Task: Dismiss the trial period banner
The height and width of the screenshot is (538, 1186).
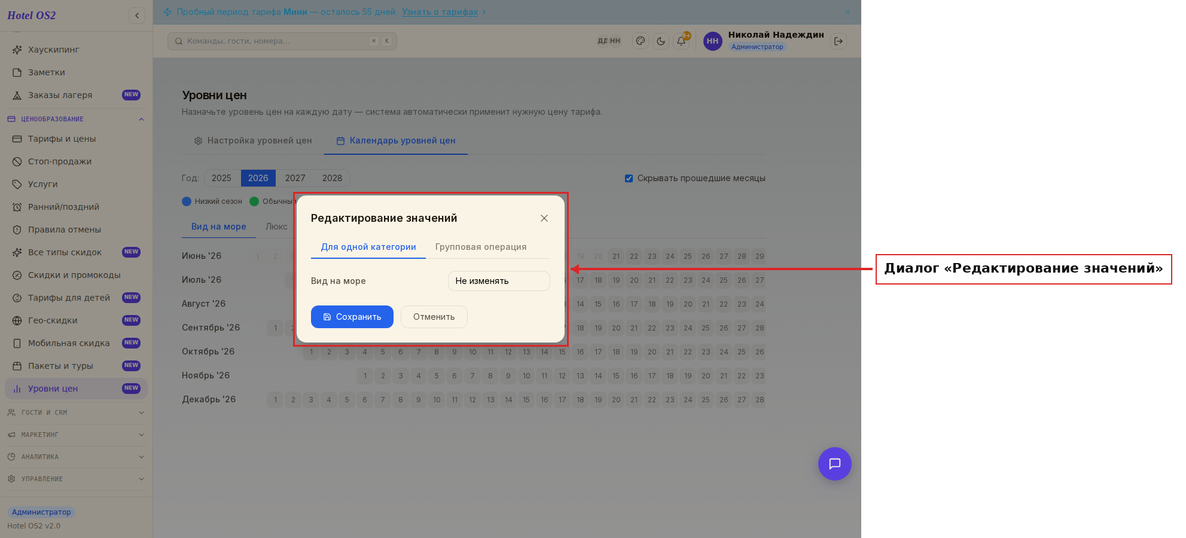Action: (847, 12)
